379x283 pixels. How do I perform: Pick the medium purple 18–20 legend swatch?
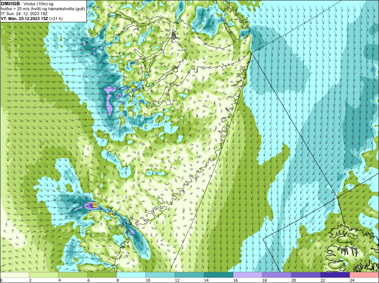(x=277, y=275)
